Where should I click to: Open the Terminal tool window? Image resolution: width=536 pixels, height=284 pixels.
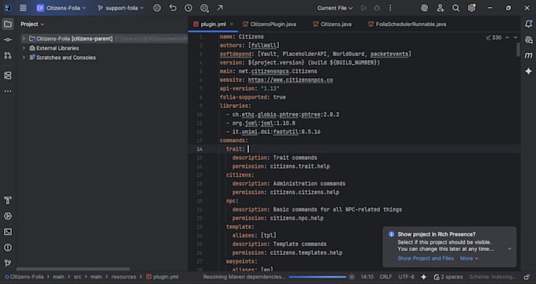[x=8, y=232]
